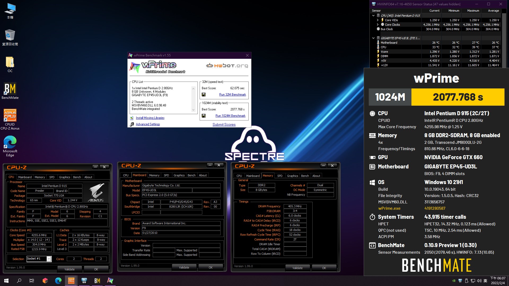Viewport: 509px width, 286px height.
Task: Open Task View on the taskbar
Action: pos(32,281)
